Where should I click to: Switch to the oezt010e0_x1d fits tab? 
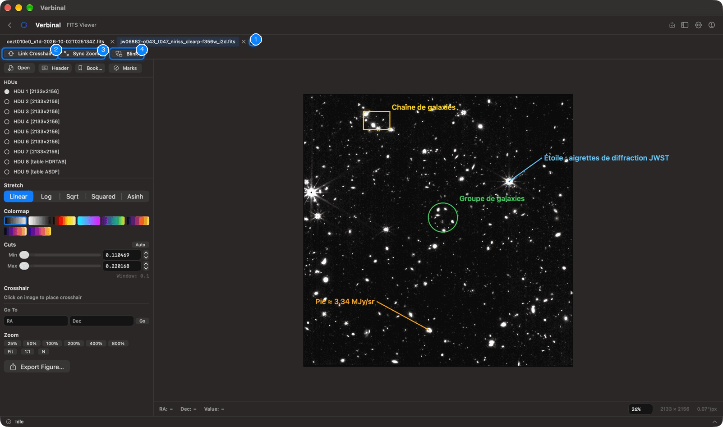click(55, 41)
